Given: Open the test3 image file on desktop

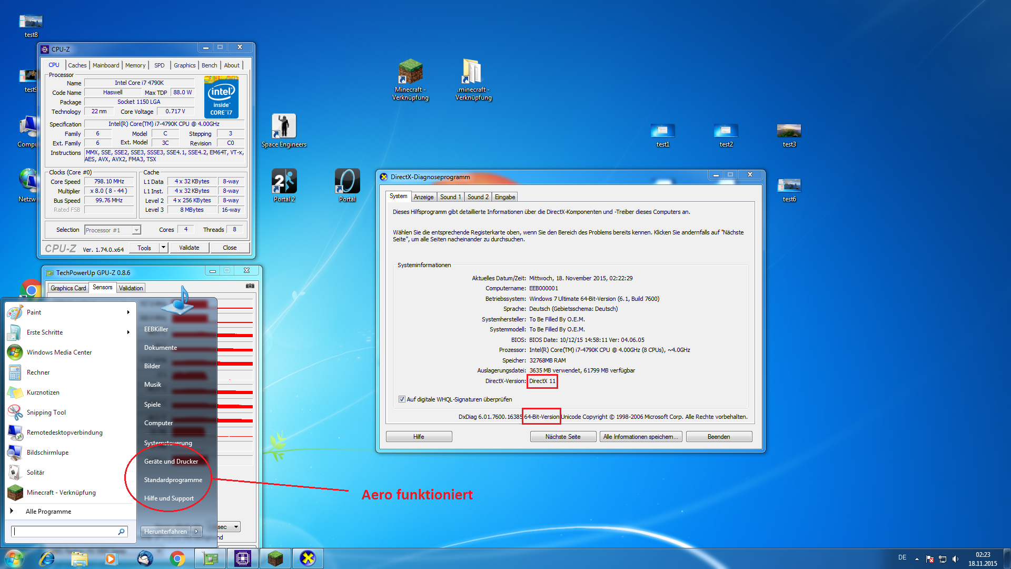Looking at the screenshot, I should pos(789,135).
